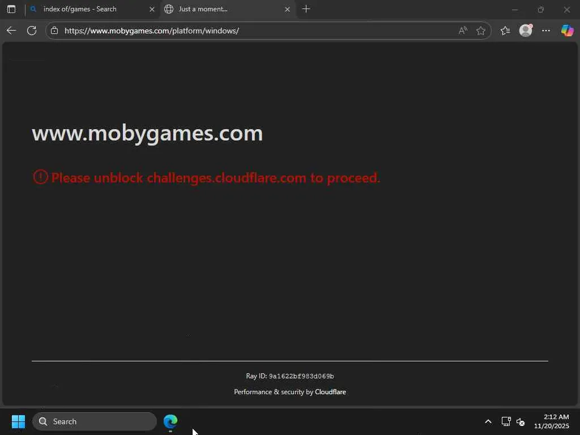Restore down the Edge browser window
Image resolution: width=580 pixels, height=435 pixels.
point(541,10)
